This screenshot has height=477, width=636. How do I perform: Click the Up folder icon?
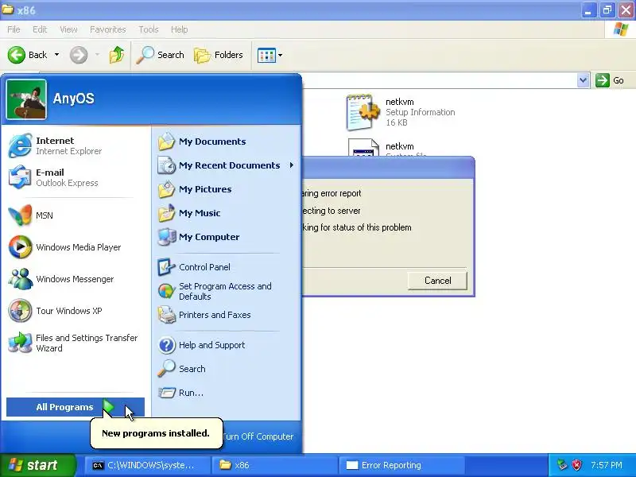tap(117, 55)
